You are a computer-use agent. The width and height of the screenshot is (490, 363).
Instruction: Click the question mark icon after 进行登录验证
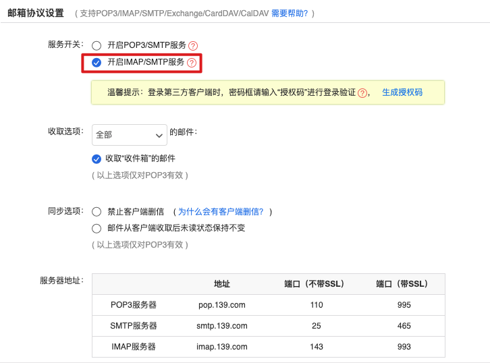[x=363, y=93]
